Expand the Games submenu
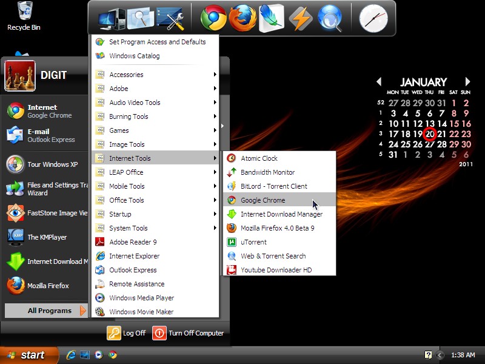This screenshot has height=364, width=485. click(x=155, y=130)
